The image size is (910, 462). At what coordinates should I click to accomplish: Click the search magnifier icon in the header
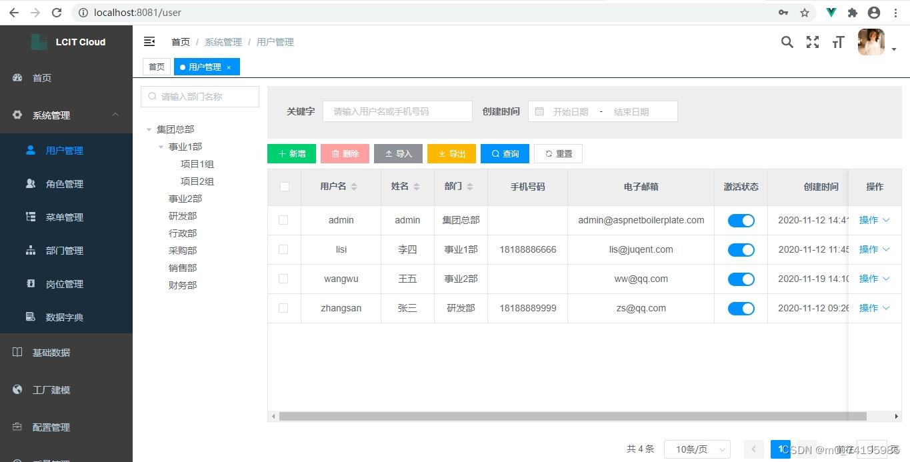click(787, 42)
